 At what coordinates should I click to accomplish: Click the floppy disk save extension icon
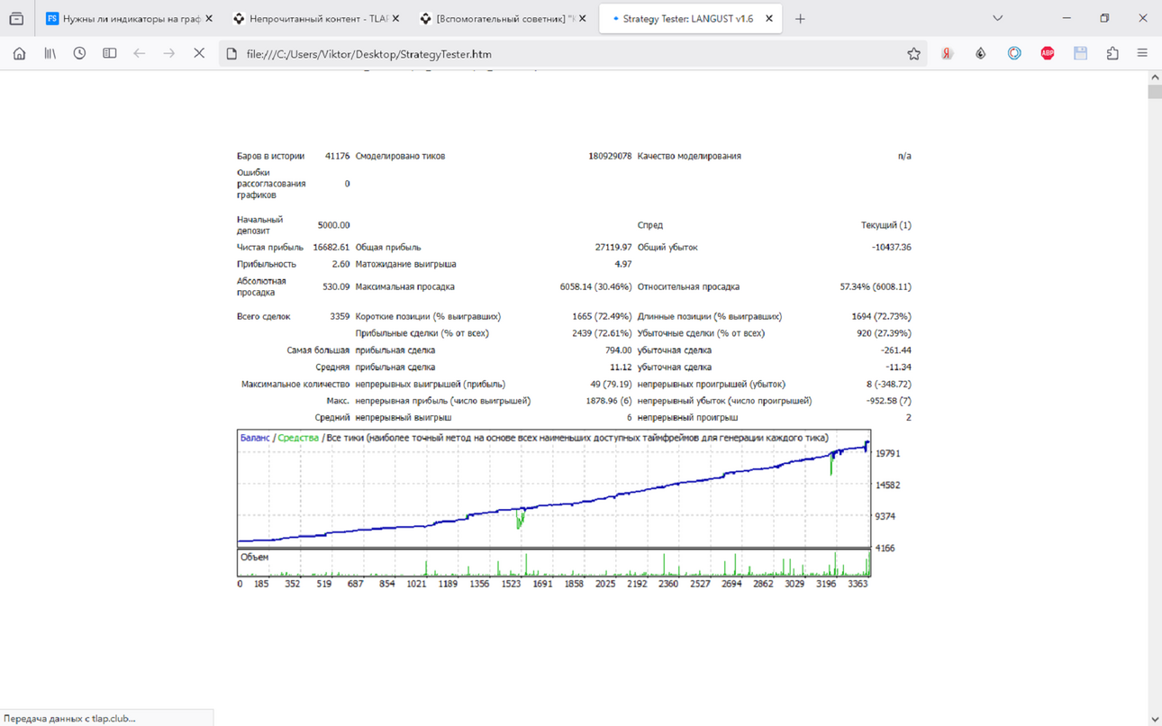click(1080, 54)
